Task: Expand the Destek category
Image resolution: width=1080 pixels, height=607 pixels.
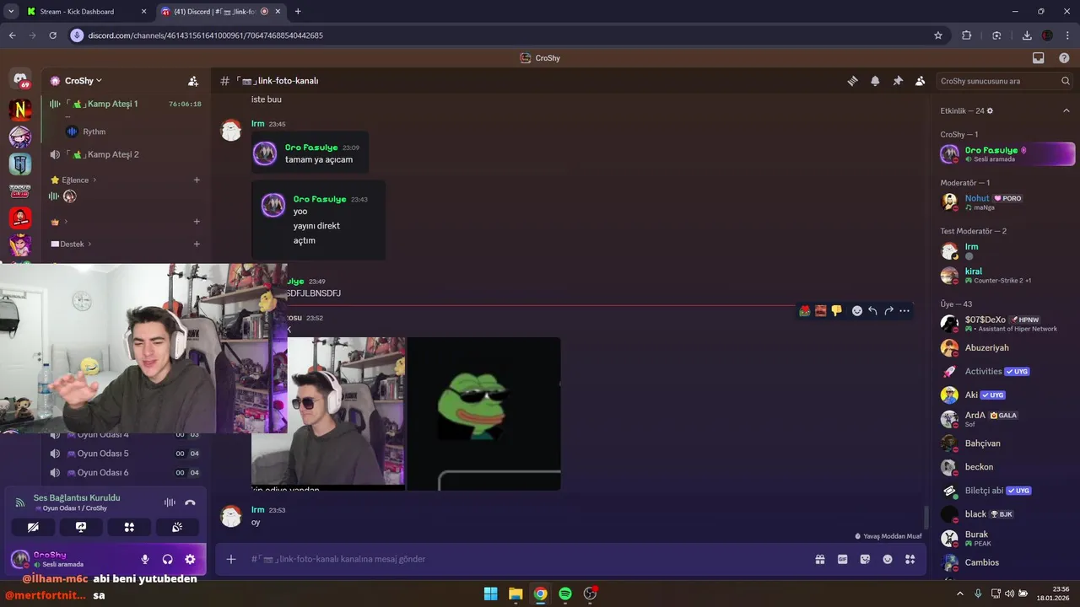Action: 71,244
